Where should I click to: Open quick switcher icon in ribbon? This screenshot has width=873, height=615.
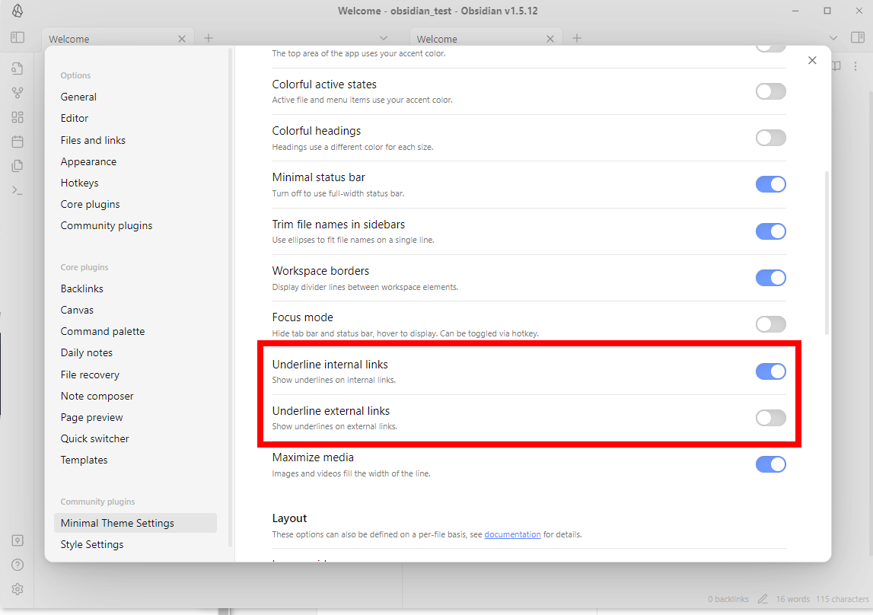(x=18, y=69)
